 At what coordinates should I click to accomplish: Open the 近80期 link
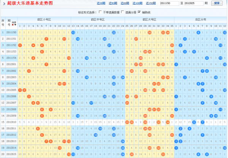pos(125,3)
